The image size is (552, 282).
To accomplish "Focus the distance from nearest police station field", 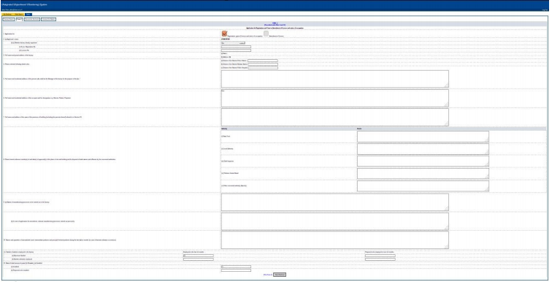I will click(263, 61).
